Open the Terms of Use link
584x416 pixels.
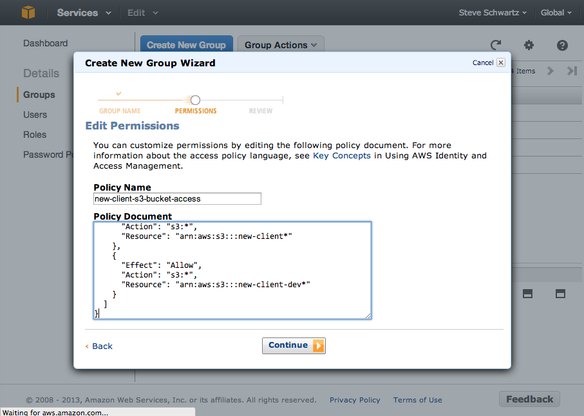tap(417, 400)
